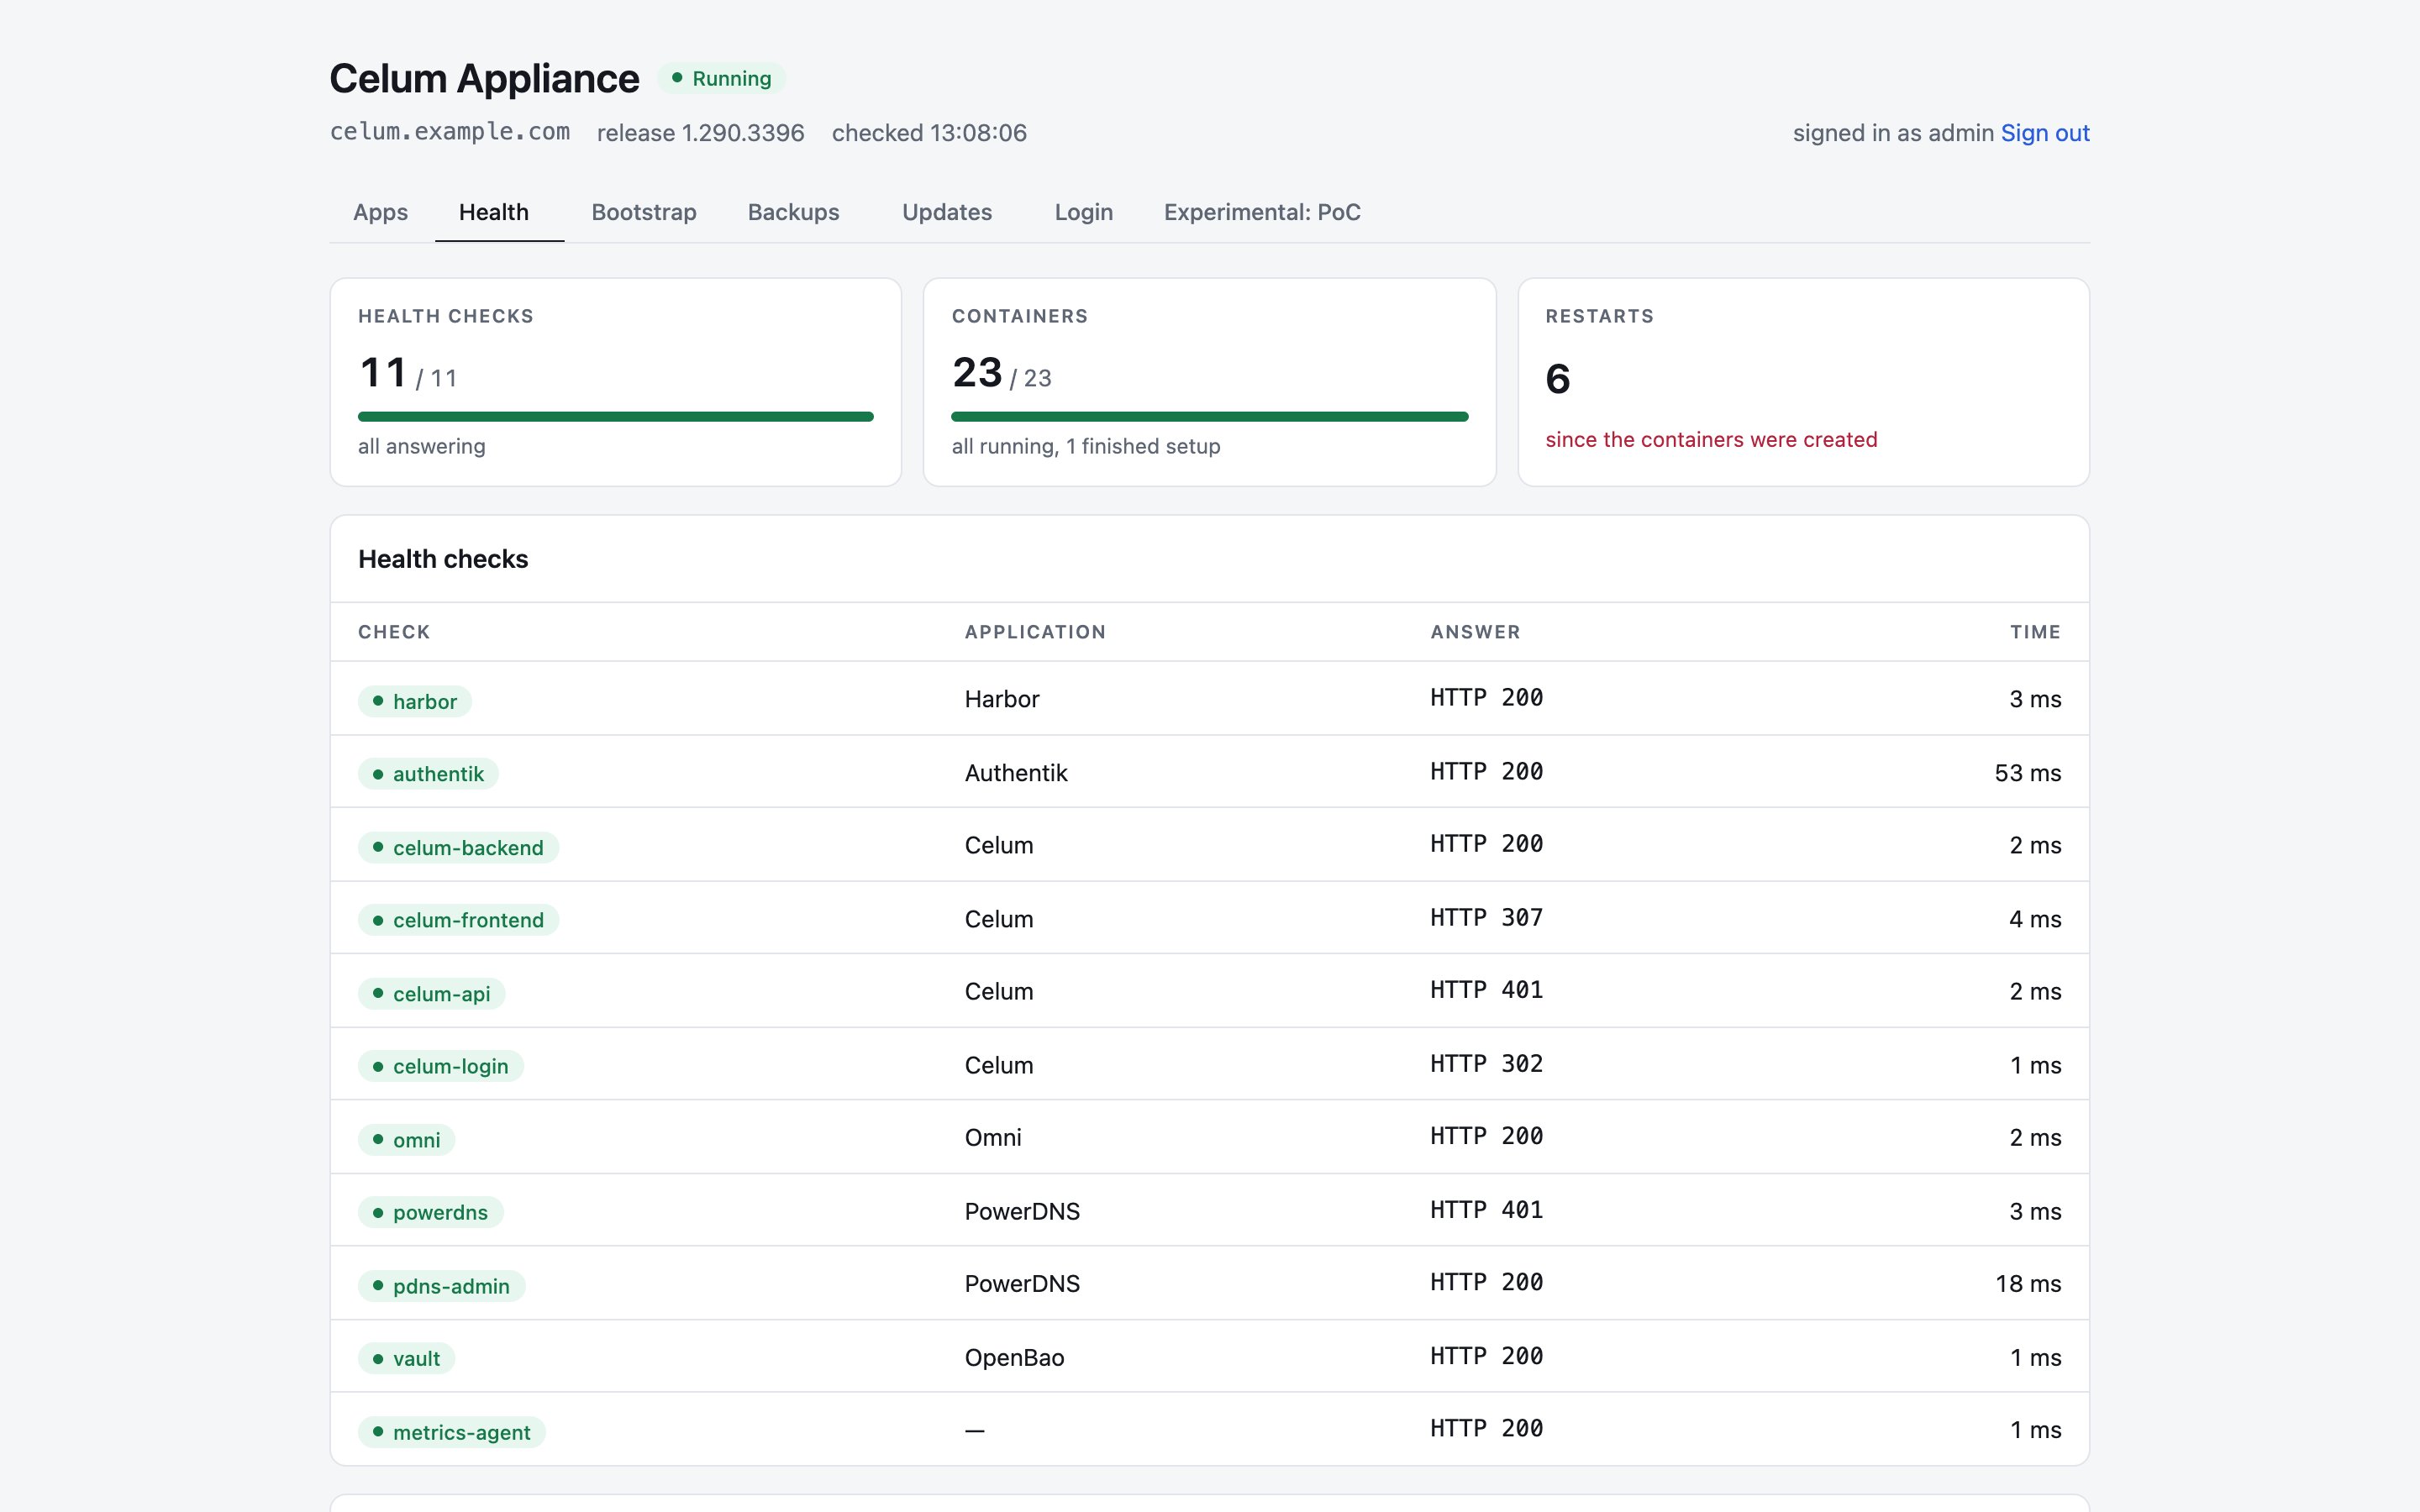The height and width of the screenshot is (1512, 2420).
Task: Click HTTP 302 answer for celum-login
Action: click(x=1486, y=1064)
